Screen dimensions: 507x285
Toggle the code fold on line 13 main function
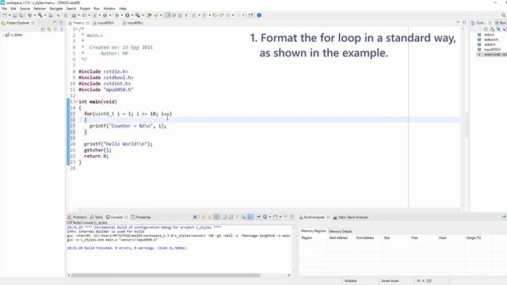click(x=77, y=102)
